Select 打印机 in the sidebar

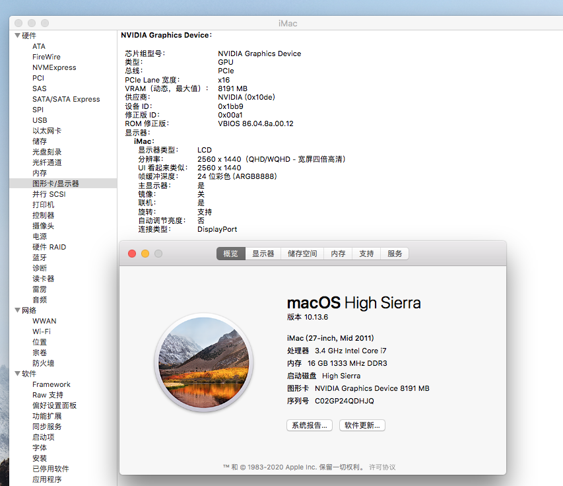[43, 205]
